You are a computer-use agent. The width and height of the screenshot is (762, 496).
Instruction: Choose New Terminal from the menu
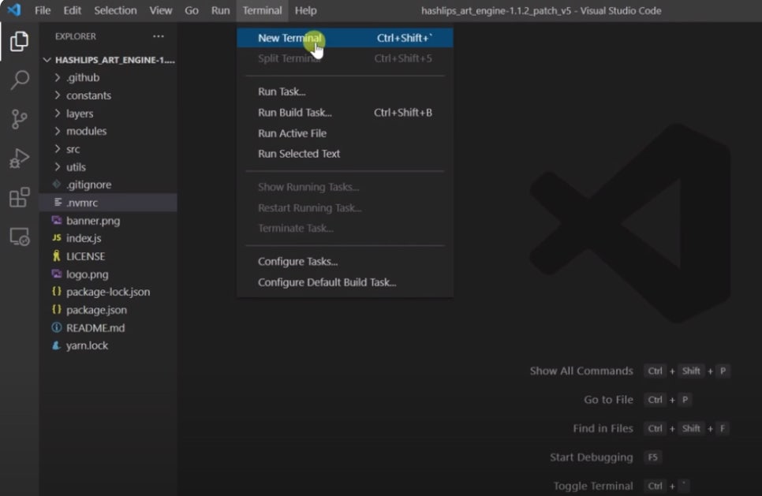345,38
